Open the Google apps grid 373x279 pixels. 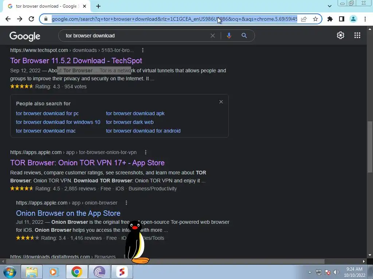coord(357,35)
